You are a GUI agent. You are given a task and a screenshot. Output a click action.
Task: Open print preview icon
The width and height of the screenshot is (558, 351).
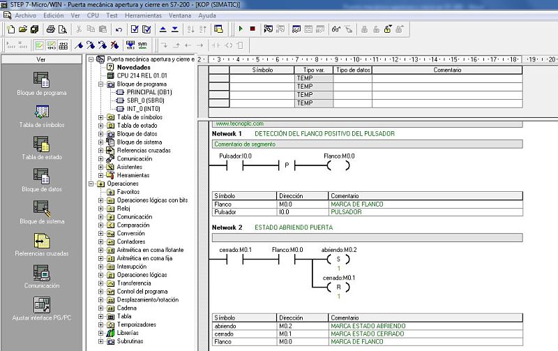(x=63, y=29)
